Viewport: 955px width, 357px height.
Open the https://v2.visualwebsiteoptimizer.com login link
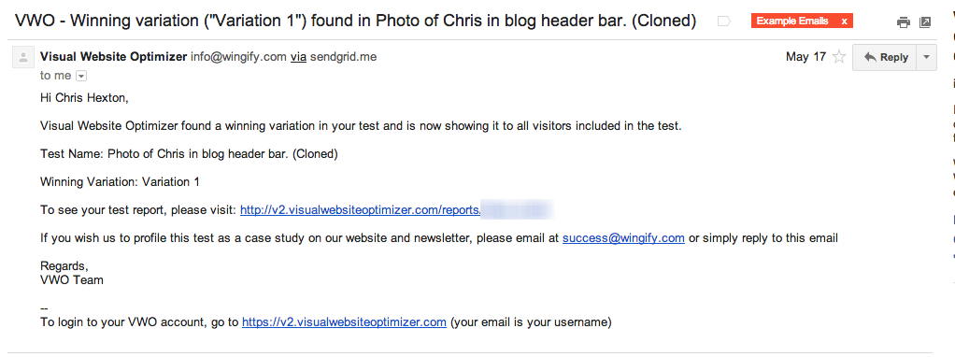point(344,322)
